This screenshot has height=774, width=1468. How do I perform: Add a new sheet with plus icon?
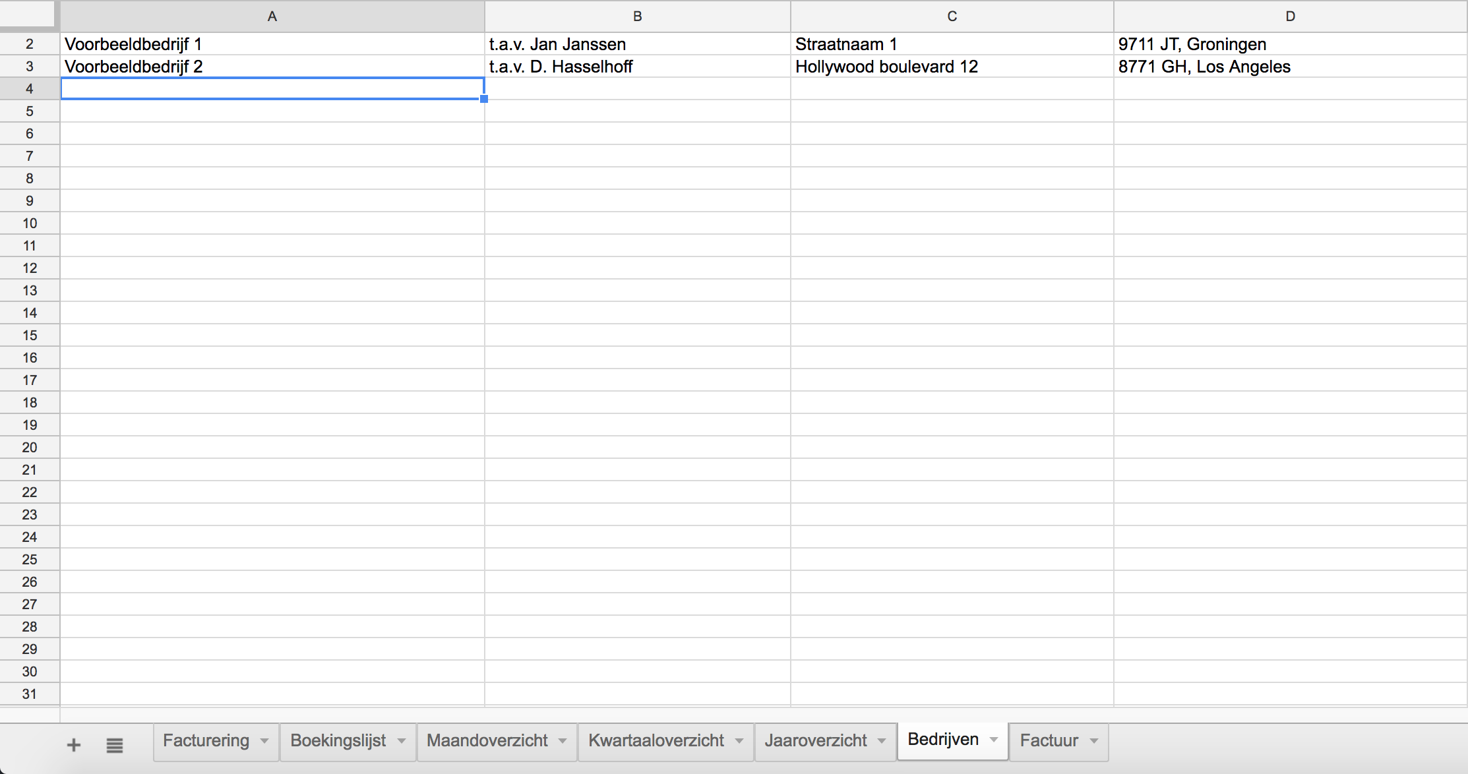click(74, 745)
